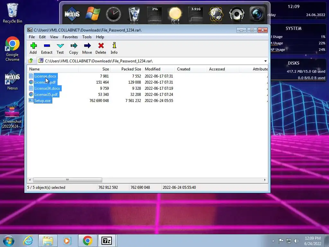
Task: Click the horizontal scrollbar thumb
Action: pos(67,180)
